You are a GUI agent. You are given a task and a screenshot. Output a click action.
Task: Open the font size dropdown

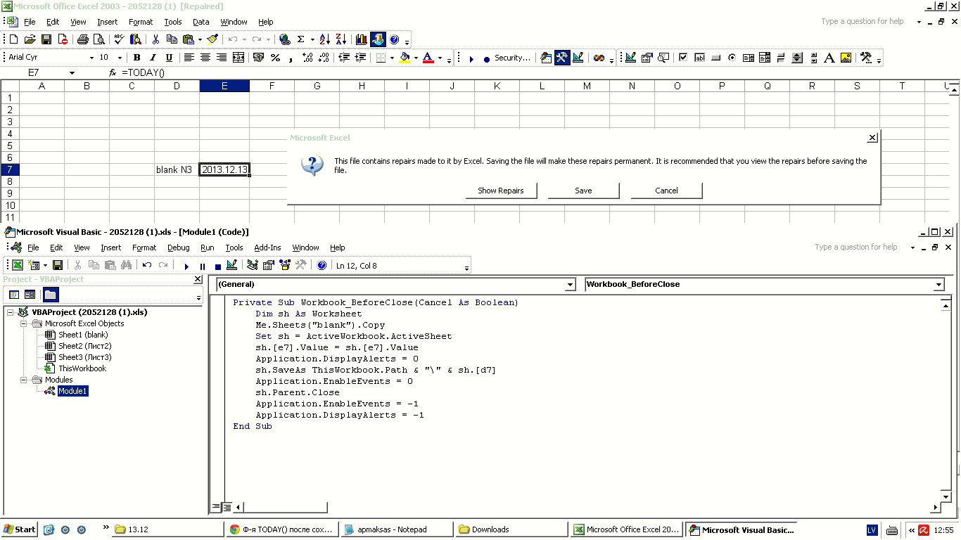[120, 58]
